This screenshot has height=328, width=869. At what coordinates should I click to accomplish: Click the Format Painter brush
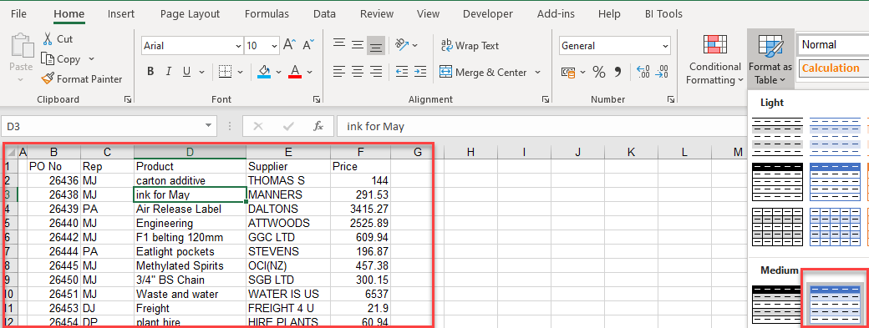coord(48,78)
